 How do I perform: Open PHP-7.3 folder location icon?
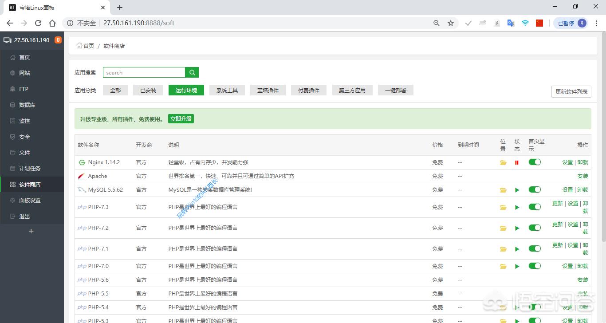(x=503, y=208)
